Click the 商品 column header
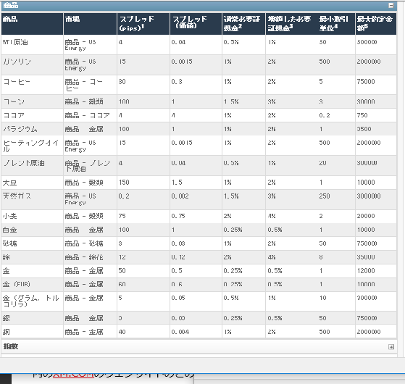Screen dimensions: 405x384 pyautogui.click(x=32, y=24)
